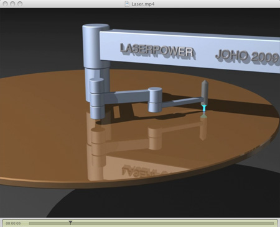Close the Laser.mp4 window

coord(6,4)
